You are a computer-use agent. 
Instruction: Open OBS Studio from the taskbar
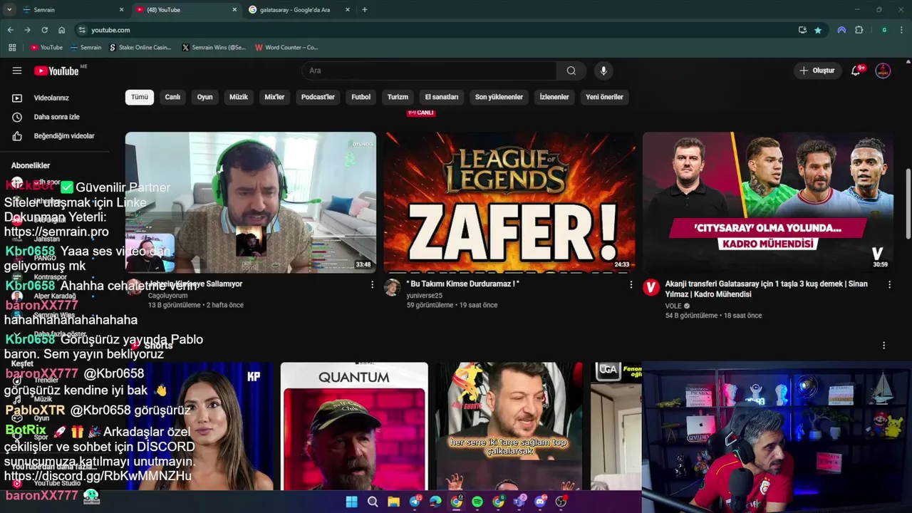point(561,502)
